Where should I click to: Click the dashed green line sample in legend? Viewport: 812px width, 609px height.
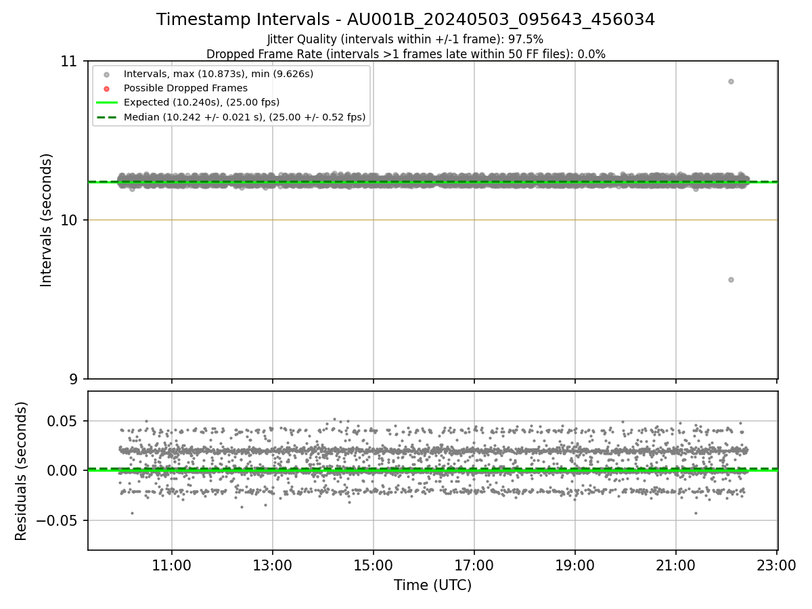[x=106, y=117]
